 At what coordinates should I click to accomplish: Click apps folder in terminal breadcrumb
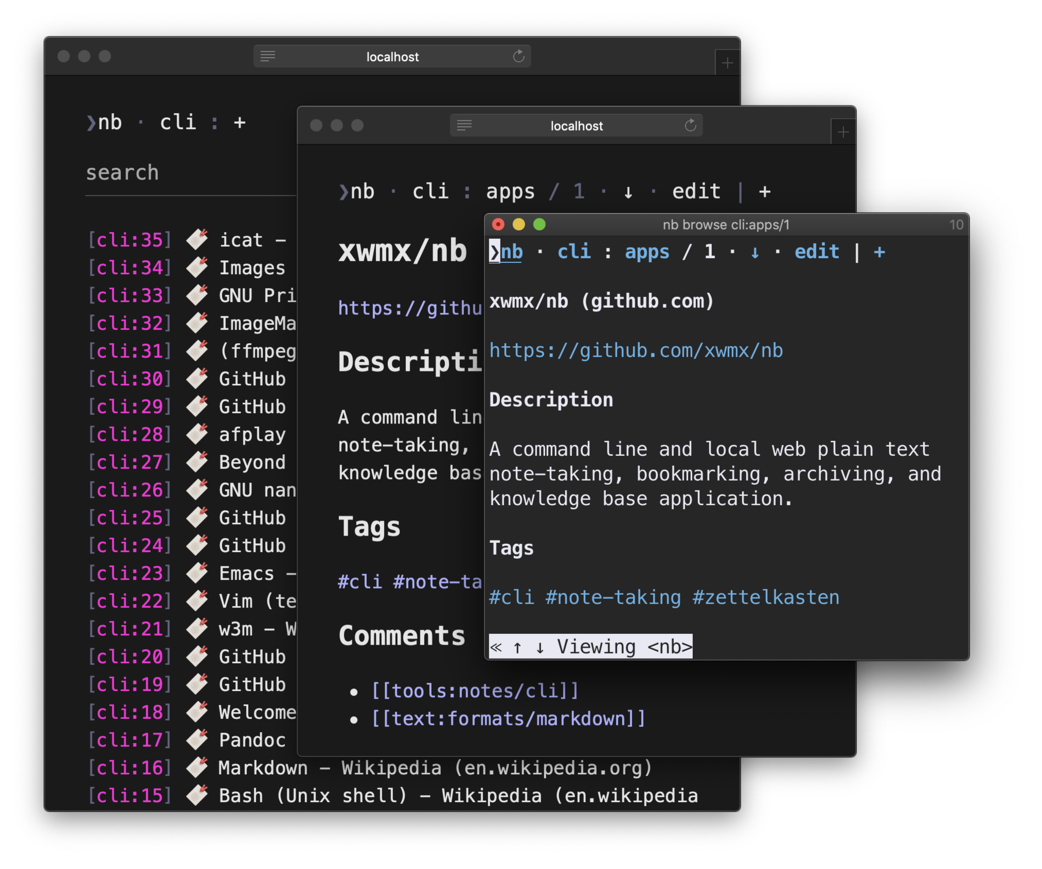[x=646, y=252]
